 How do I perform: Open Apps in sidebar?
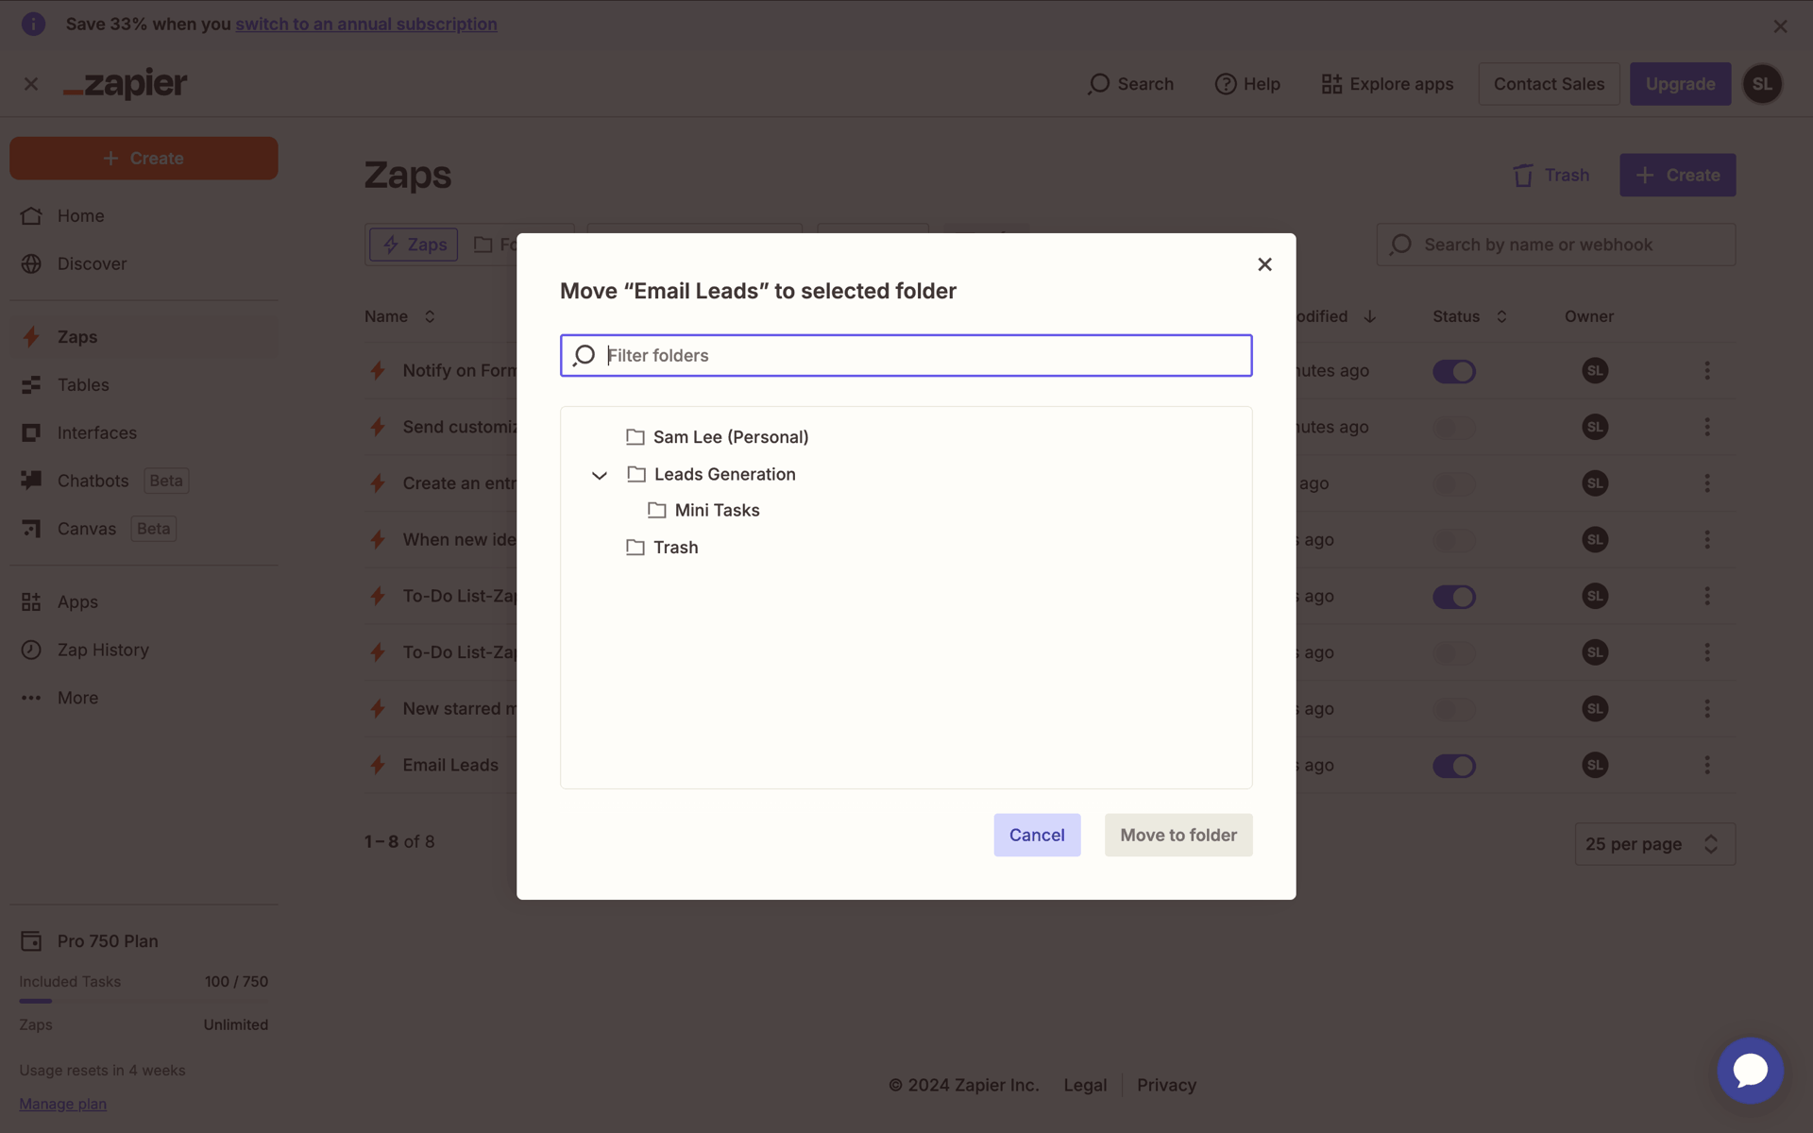(x=144, y=602)
